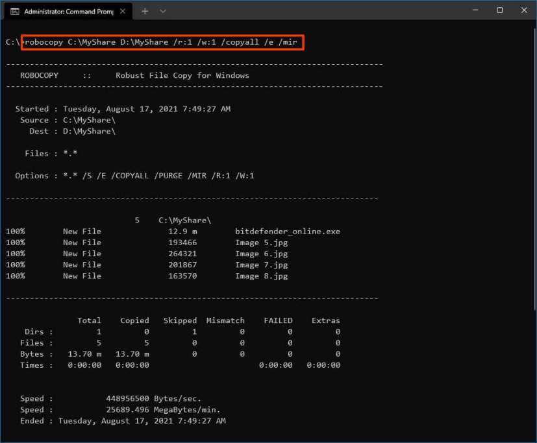Screen dimensions: 537x443
Task: Click the 25689.496 MegaBytes/min. value
Action: pyautogui.click(x=163, y=410)
